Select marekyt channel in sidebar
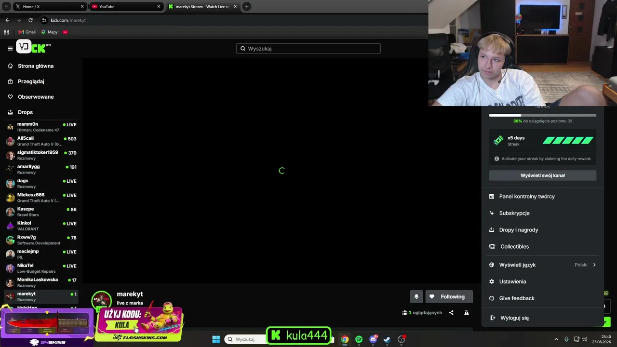The width and height of the screenshot is (617, 347). pyautogui.click(x=41, y=296)
